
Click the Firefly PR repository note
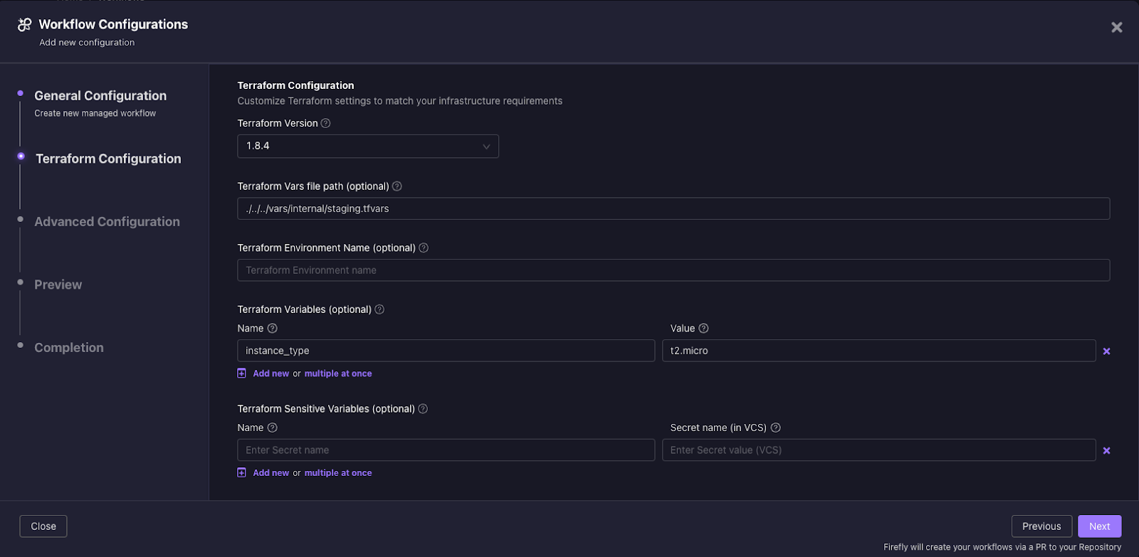pyautogui.click(x=1002, y=547)
